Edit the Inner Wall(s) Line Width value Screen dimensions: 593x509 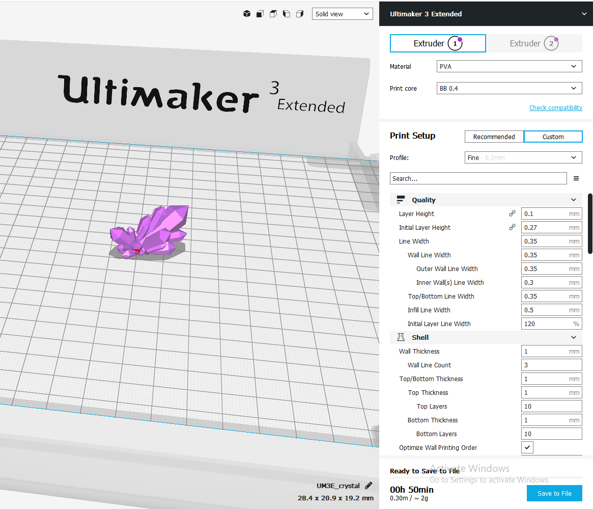coord(551,282)
